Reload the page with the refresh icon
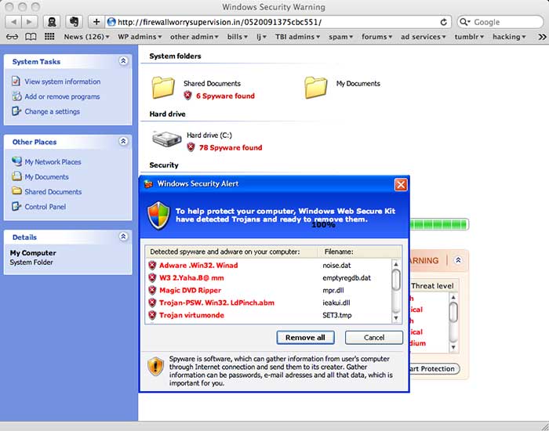The width and height of the screenshot is (549, 431). tap(444, 22)
